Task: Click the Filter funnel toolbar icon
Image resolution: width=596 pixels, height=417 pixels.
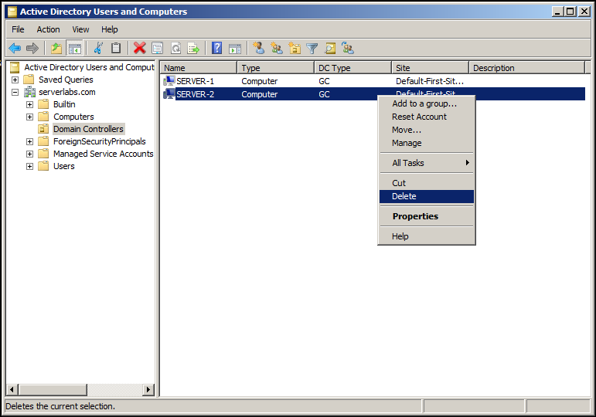Action: (x=312, y=48)
